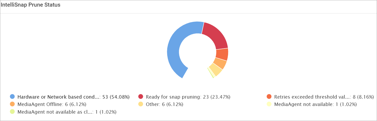Click the blue Hardware or Network legend dot
Screen dimensions: 377x121
click(12, 96)
